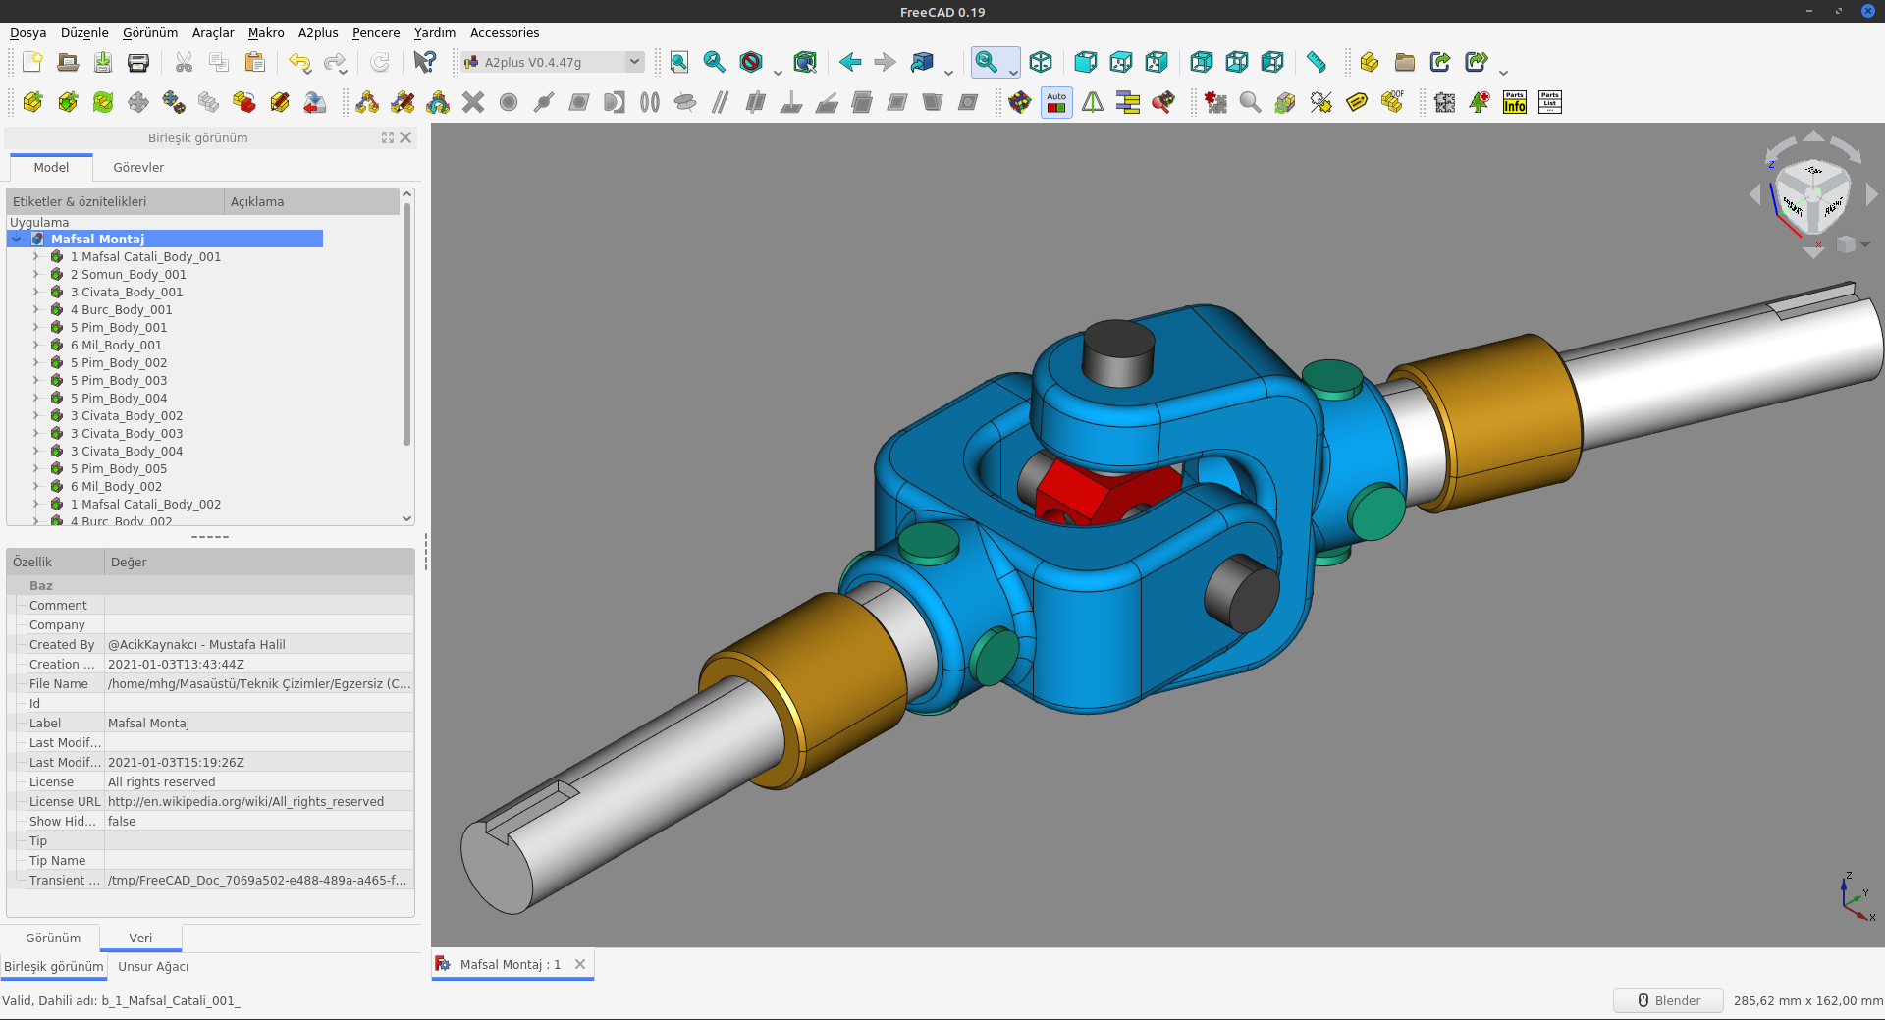Click the New document icon
This screenshot has width=1885, height=1020.
[x=32, y=62]
